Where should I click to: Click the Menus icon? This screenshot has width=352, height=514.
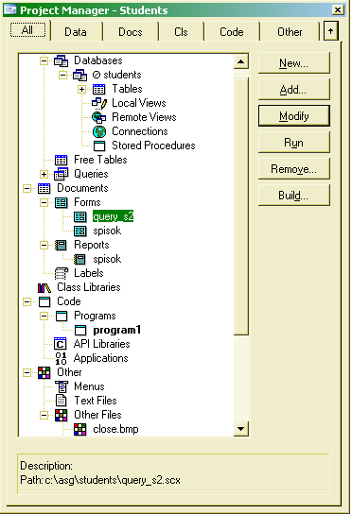(x=62, y=386)
